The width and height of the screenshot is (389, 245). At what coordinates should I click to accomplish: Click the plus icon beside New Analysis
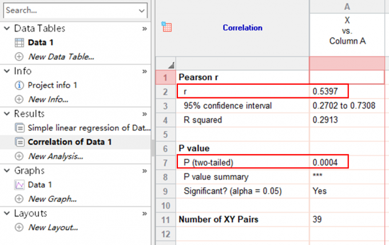click(19, 156)
